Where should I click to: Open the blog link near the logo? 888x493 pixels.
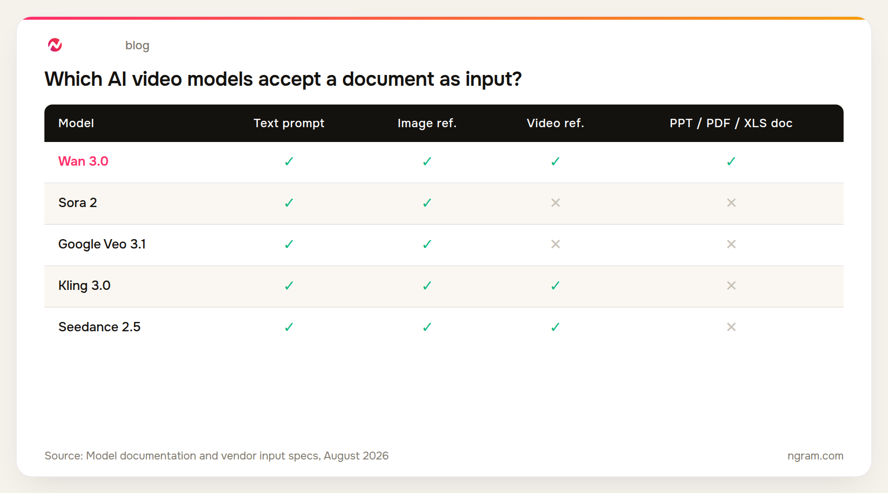pyautogui.click(x=137, y=45)
